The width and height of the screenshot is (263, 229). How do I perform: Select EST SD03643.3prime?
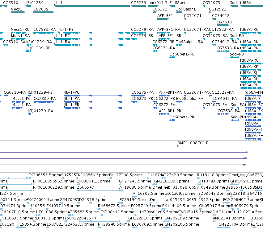pyautogui.click(x=214, y=194)
